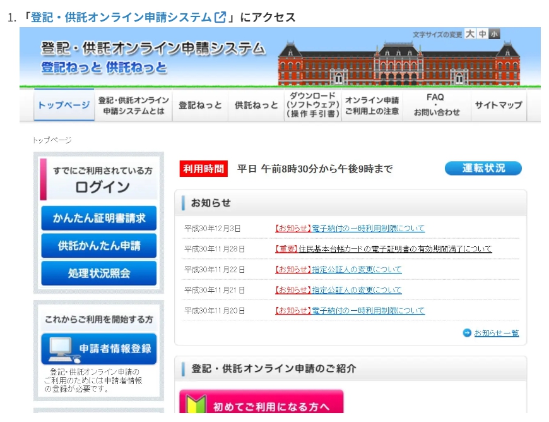Open the 供託ねっと navigation tab

coord(256,105)
